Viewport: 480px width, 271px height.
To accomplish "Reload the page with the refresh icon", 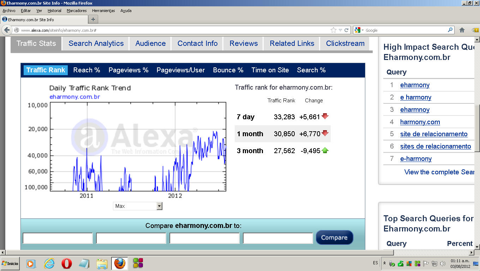I will pos(347,30).
